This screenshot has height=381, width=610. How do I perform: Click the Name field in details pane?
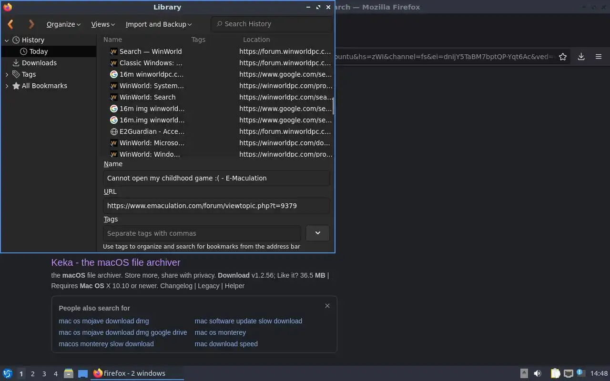point(216,178)
